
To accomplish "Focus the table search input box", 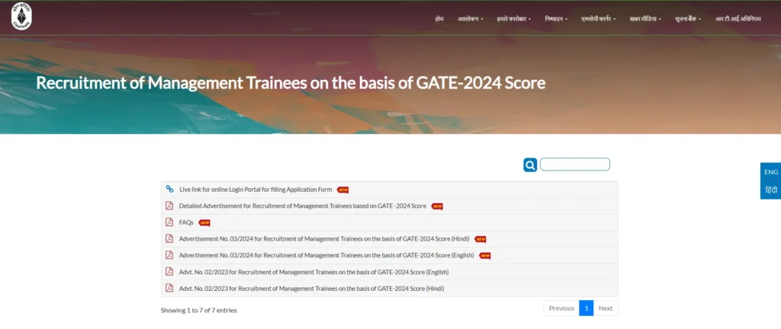I will tap(574, 164).
